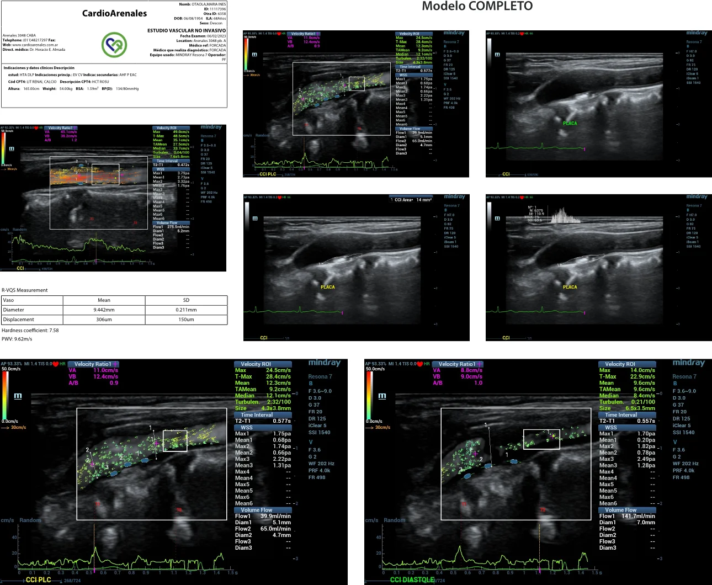712x585 pixels.
Task: Click the mindray logo in CCI DIASTOLE image
Action: point(688,363)
